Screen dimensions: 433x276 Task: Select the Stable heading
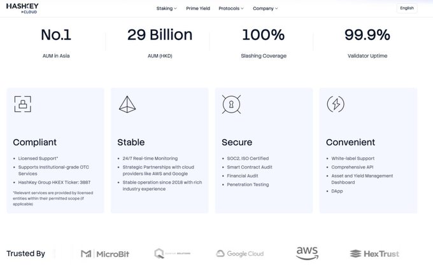click(131, 142)
